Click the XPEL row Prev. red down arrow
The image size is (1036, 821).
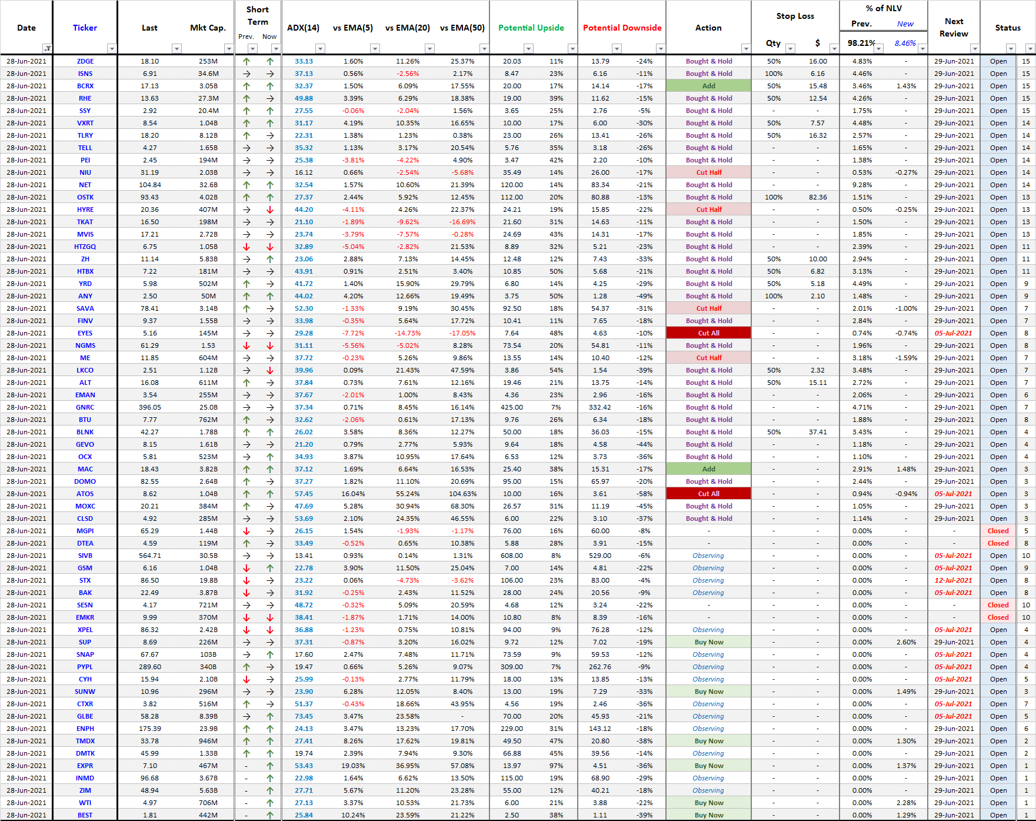coord(246,630)
